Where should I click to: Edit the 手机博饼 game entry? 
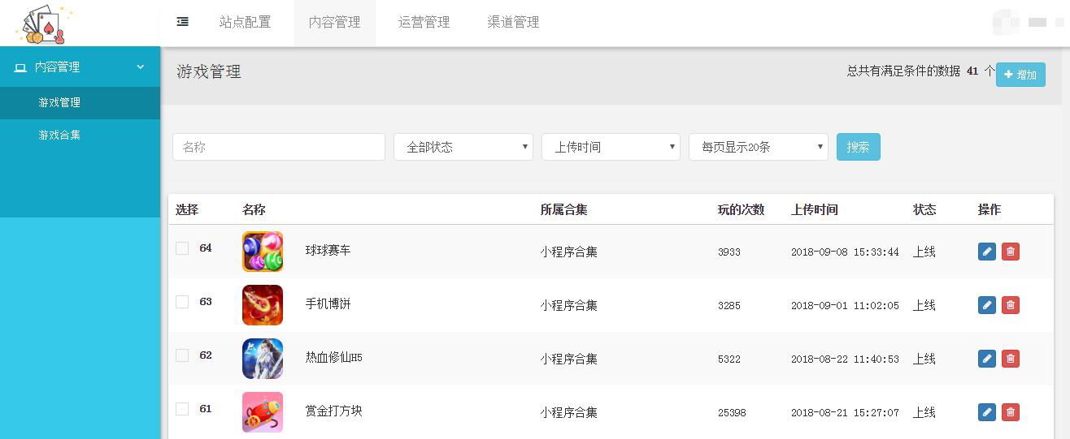986,305
